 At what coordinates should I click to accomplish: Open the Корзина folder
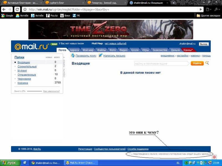coord(23,83)
